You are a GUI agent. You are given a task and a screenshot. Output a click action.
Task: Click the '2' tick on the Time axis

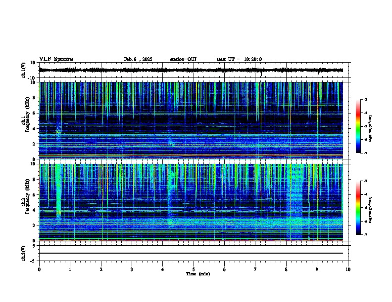click(x=101, y=269)
